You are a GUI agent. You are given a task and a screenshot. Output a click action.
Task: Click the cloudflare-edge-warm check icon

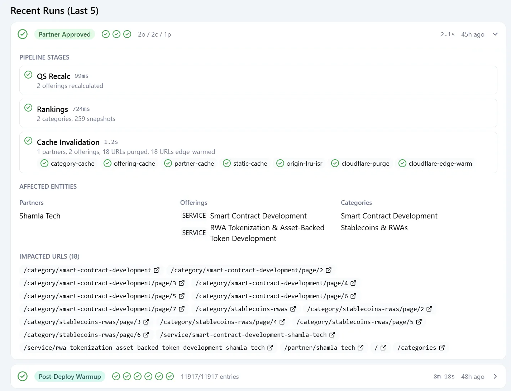402,163
